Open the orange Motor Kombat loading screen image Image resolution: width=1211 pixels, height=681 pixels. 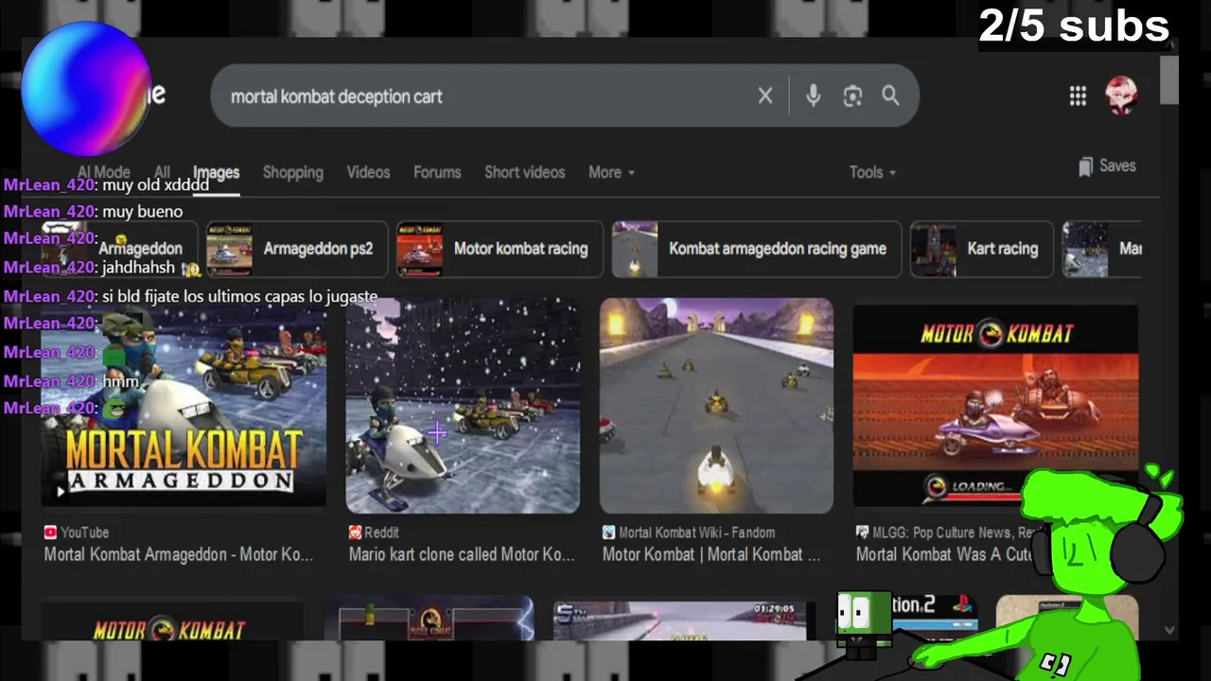pos(995,405)
